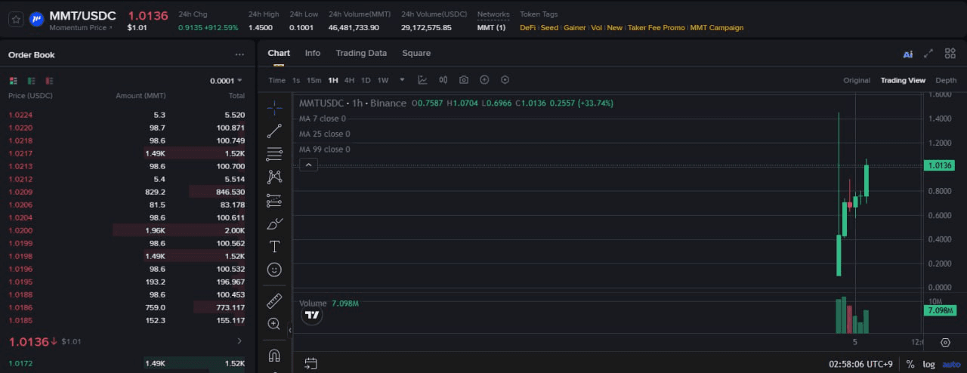The width and height of the screenshot is (967, 373).
Task: Open the AI assistant icon
Action: point(908,54)
